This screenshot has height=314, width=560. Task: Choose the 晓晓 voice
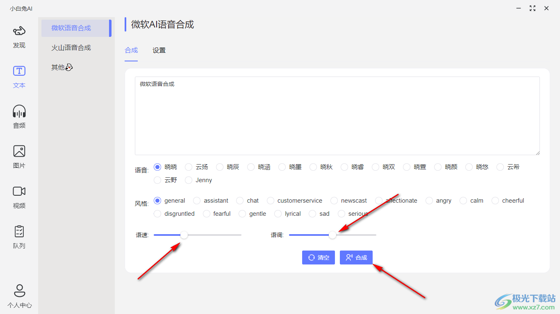click(166, 167)
